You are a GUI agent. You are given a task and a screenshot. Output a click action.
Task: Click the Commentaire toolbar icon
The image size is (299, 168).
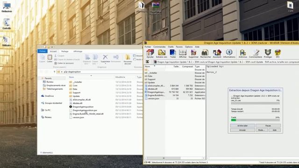(256, 54)
